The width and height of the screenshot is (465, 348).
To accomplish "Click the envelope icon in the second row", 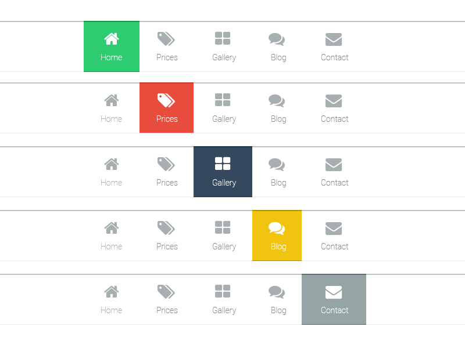I will pyautogui.click(x=334, y=101).
